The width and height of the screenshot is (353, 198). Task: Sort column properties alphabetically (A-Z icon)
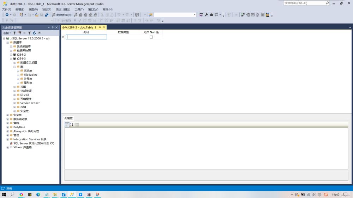(x=72, y=124)
